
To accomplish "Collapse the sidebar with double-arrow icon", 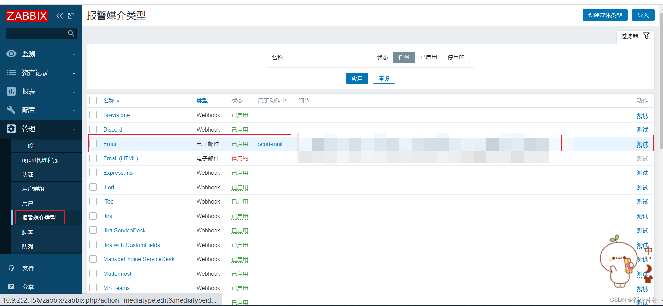I will click(60, 16).
